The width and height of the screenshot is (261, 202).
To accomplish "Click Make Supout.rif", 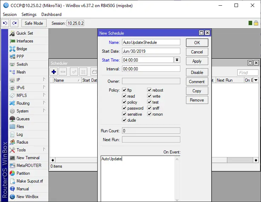I will [28, 181].
